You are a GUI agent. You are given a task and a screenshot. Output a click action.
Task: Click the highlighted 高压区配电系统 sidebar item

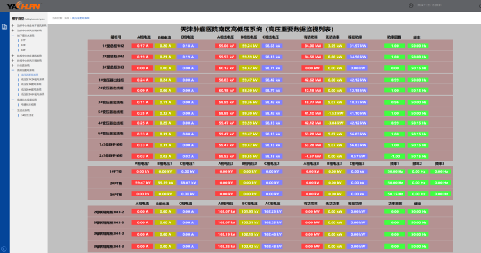(x=30, y=75)
